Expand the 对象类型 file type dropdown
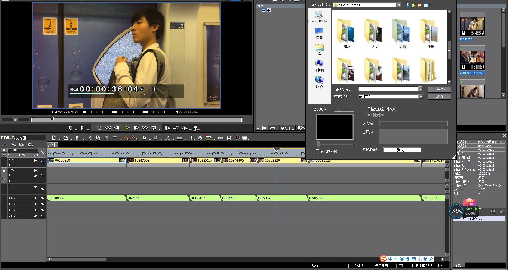508x270 pixels. click(x=420, y=97)
